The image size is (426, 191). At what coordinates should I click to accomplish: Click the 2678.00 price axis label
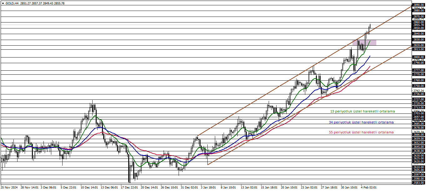click(418, 128)
